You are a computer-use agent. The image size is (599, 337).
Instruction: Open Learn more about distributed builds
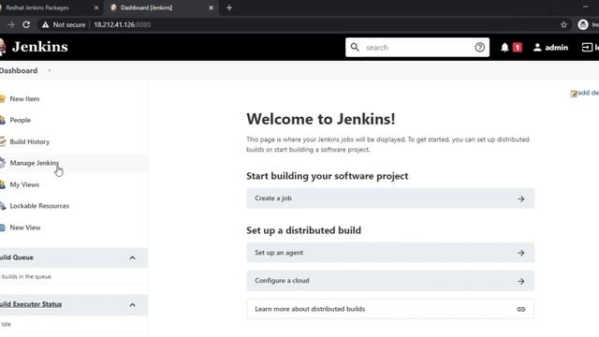(x=390, y=309)
